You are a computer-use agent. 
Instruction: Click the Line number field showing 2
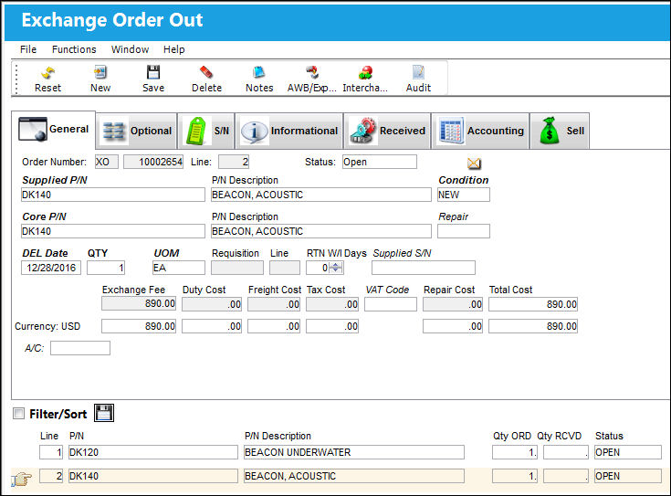(x=234, y=162)
